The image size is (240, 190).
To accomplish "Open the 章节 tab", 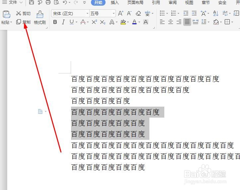I will 205,3.
